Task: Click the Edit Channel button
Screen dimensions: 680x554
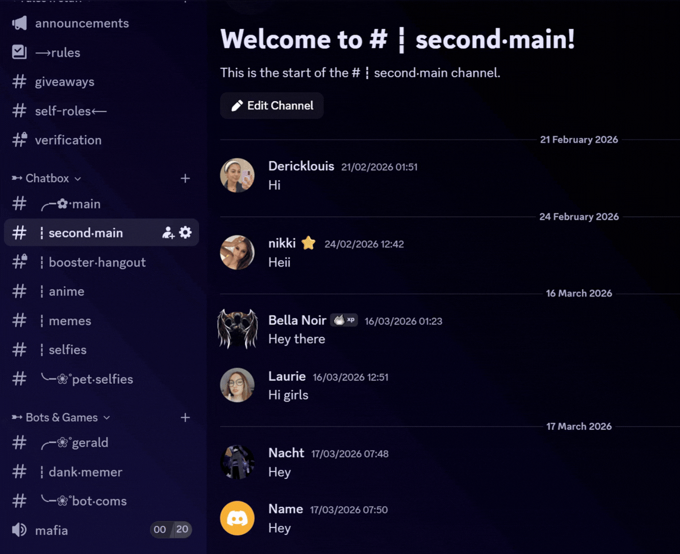Action: tap(272, 106)
